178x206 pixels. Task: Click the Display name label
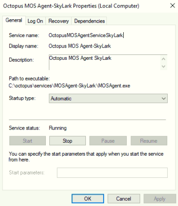pyautogui.click(x=24, y=46)
